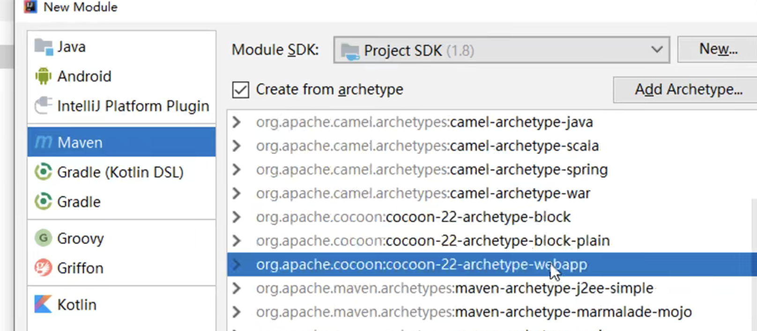Select cocoon-22-archetype-block-plain archetype text
757x331 pixels.
(x=433, y=241)
